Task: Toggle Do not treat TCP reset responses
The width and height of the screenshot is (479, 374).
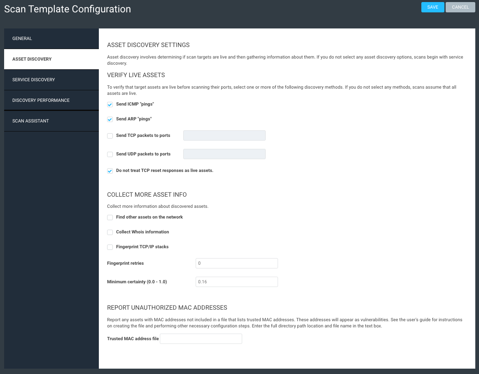Action: click(x=110, y=171)
